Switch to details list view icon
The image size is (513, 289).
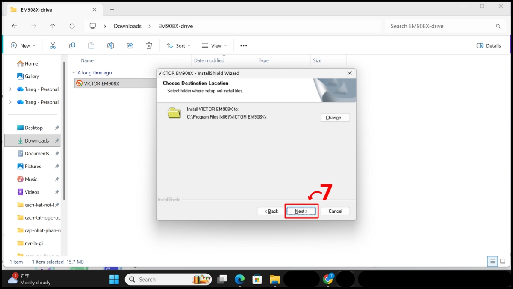click(x=492, y=262)
